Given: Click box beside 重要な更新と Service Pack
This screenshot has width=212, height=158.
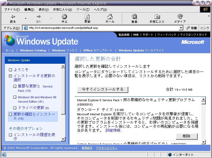Looking at the screenshot, I should pyautogui.click(x=15, y=86).
